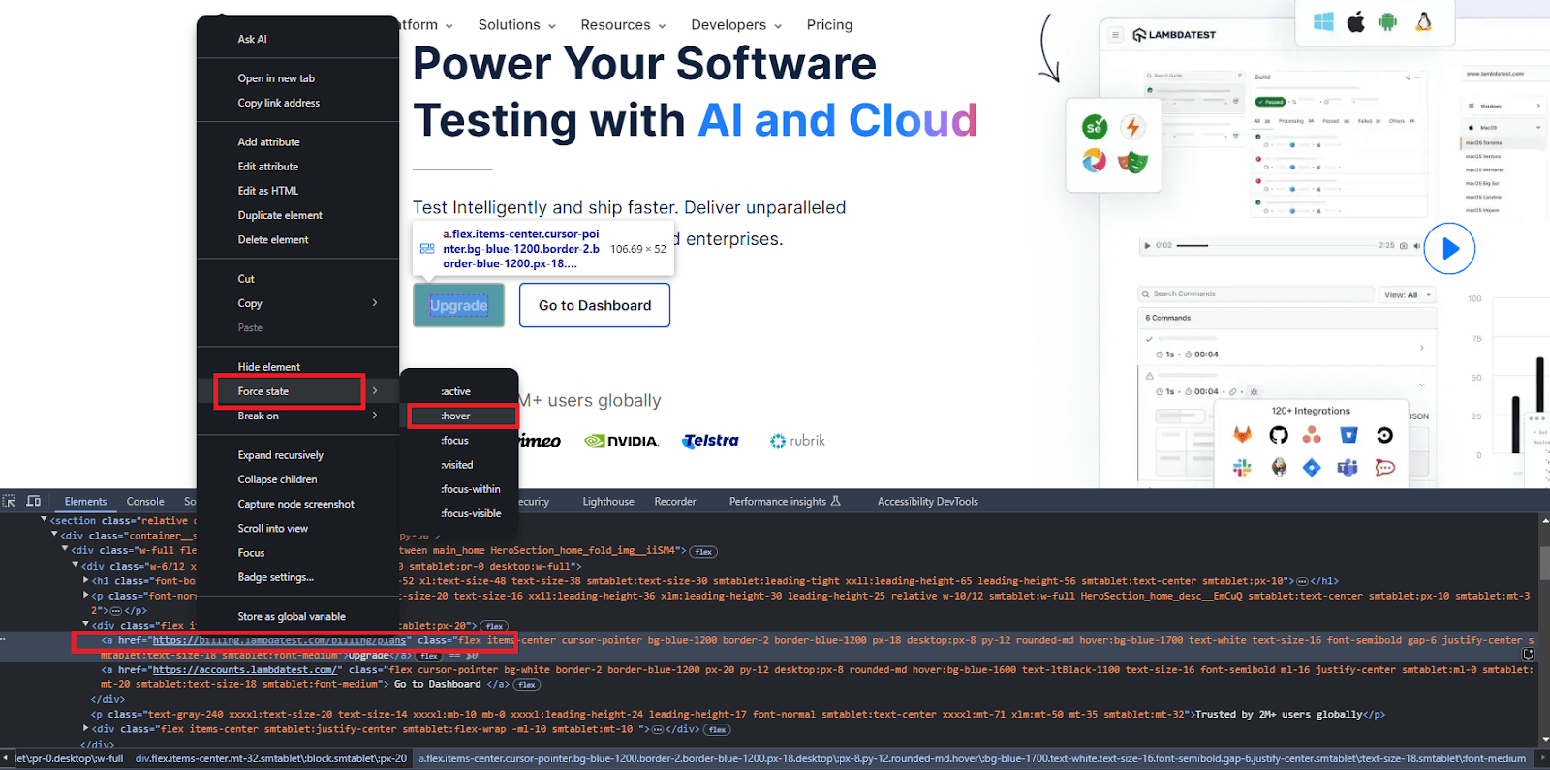Expand the Break on submenu
Screen dimensions: 1550x770
click(297, 416)
